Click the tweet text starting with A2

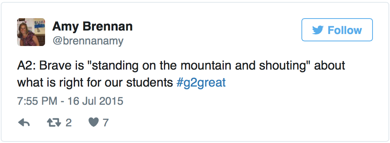point(181,74)
